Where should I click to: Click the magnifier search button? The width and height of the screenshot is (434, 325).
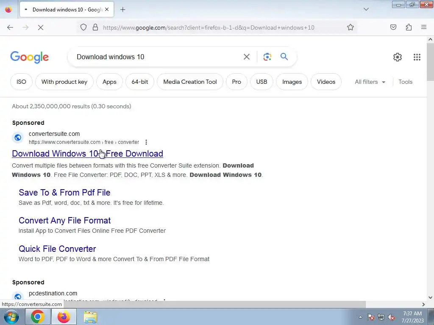pyautogui.click(x=284, y=57)
